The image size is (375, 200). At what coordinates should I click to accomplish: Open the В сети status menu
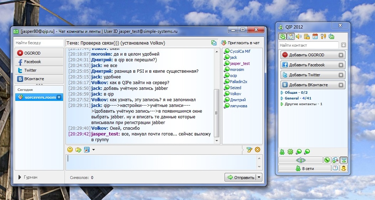[305, 168]
